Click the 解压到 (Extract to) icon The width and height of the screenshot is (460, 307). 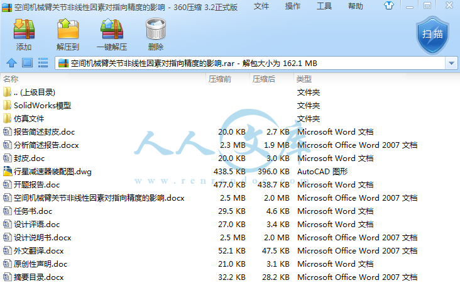68,29
